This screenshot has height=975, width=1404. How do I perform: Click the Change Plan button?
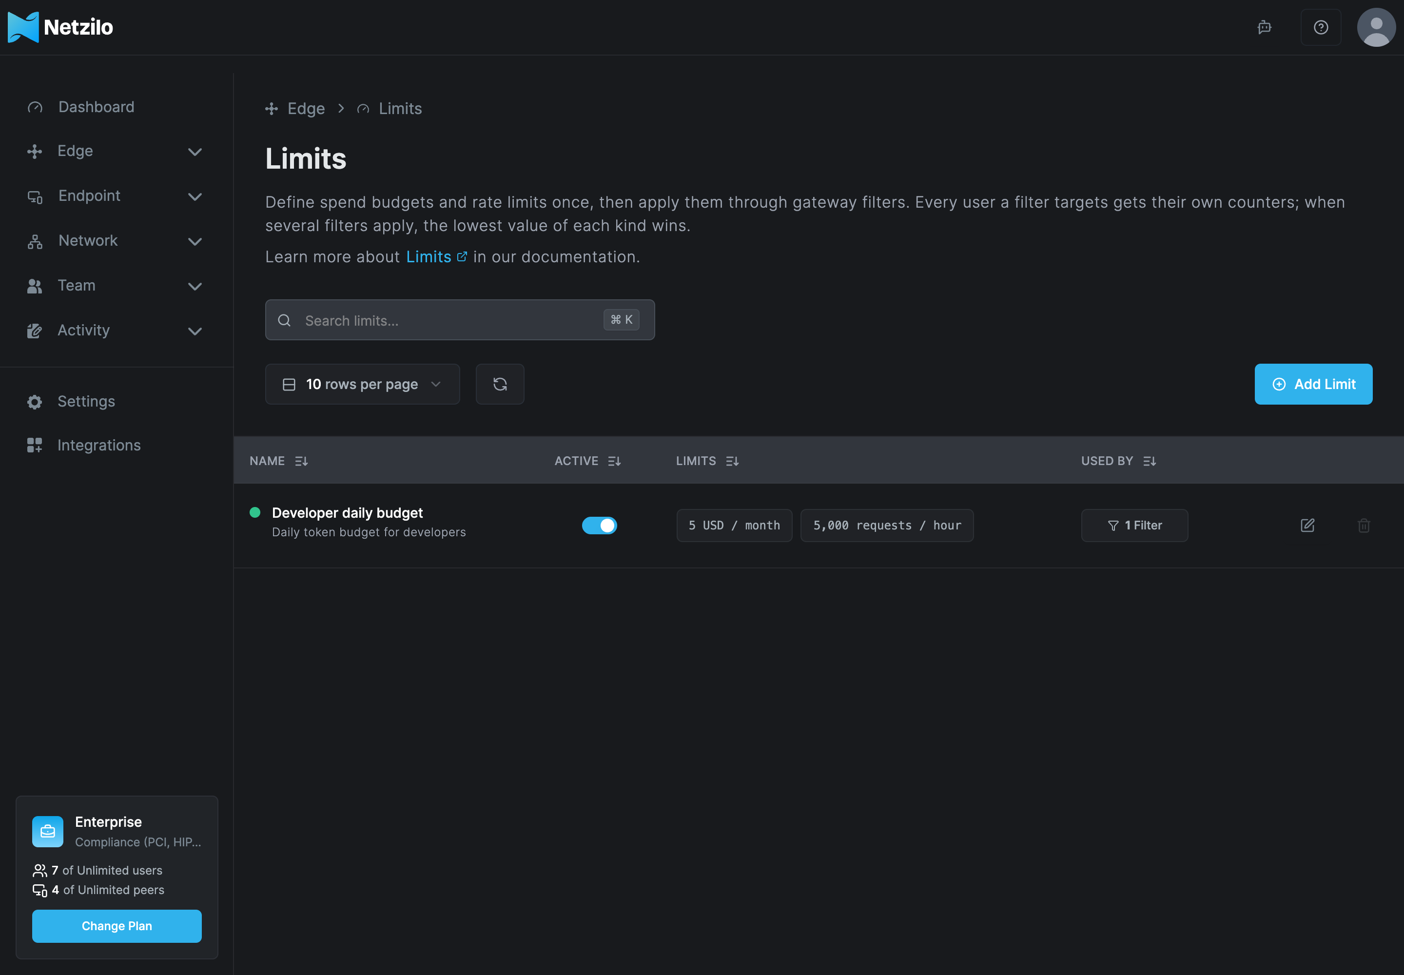click(117, 926)
